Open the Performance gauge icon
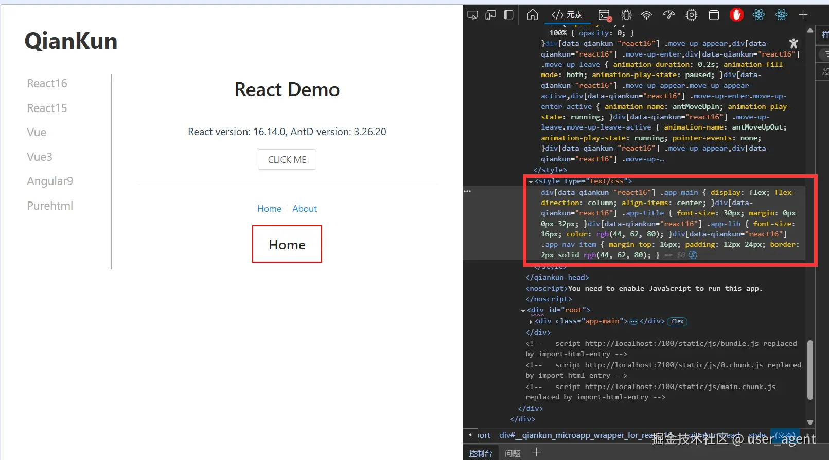Screen dimensions: 829x460 click(669, 15)
